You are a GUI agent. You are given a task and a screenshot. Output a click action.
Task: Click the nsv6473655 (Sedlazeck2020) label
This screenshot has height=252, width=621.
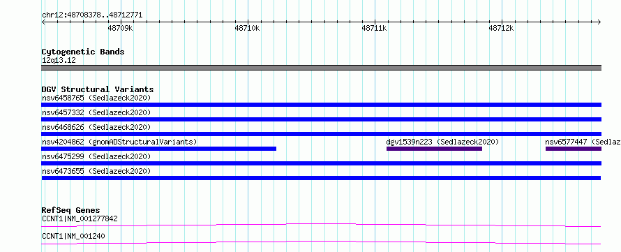96,171
